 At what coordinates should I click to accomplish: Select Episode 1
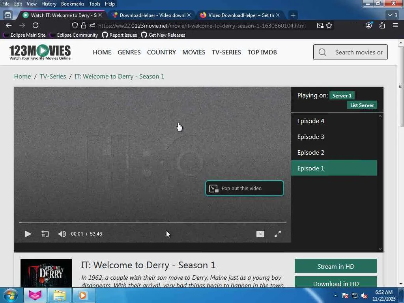point(334,168)
